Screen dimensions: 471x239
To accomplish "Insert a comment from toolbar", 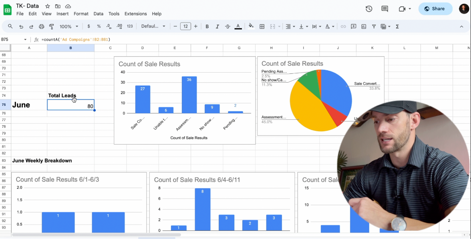I will (354, 26).
